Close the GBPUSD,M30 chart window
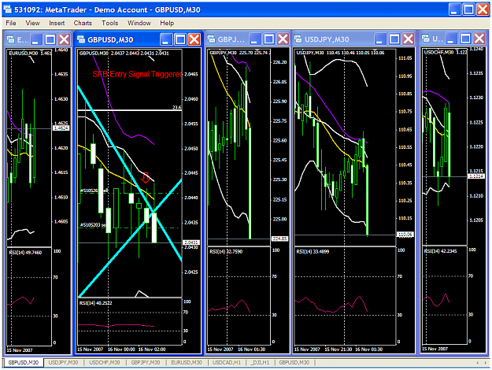The height and width of the screenshot is (370, 492). pyautogui.click(x=194, y=39)
